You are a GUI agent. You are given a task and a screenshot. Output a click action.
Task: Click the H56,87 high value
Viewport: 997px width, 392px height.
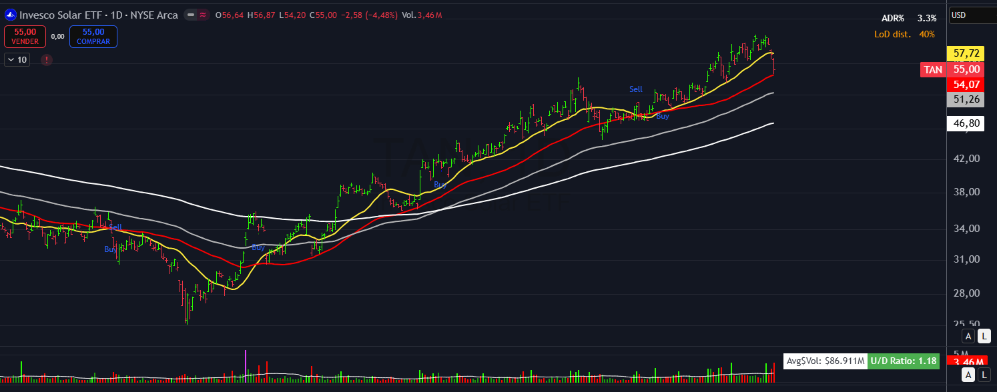coord(261,15)
